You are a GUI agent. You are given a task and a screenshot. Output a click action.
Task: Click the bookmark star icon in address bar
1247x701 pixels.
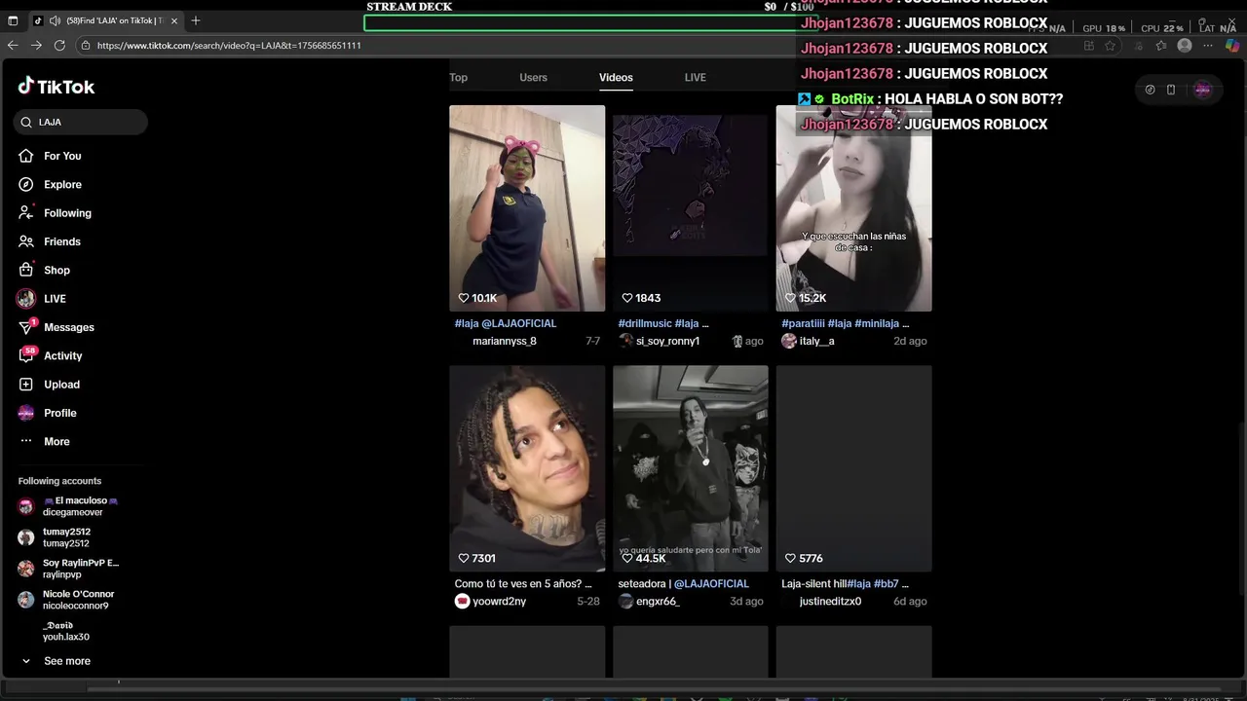[x=1110, y=46]
